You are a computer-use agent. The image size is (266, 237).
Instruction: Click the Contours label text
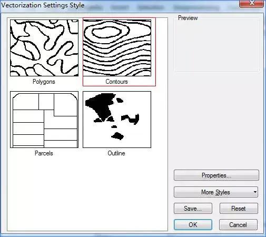(116, 82)
